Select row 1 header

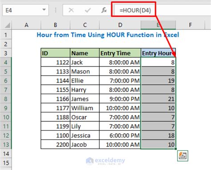[x=6, y=35]
